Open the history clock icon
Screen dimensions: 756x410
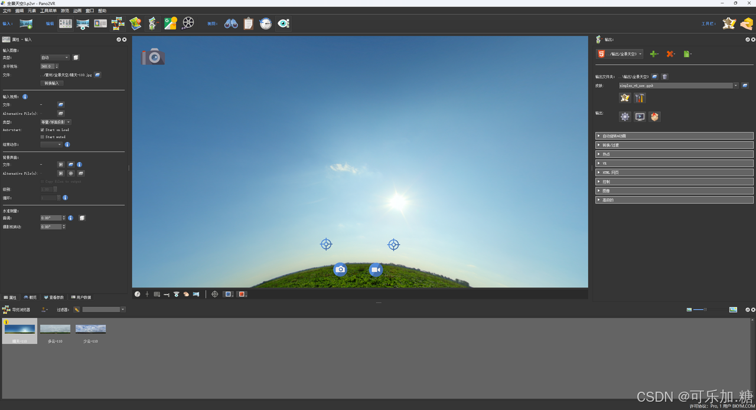coord(266,24)
